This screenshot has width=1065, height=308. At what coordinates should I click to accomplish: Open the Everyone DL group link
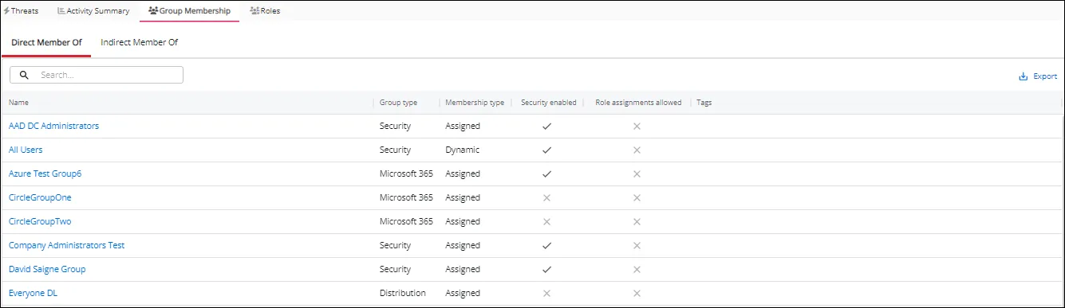click(33, 293)
